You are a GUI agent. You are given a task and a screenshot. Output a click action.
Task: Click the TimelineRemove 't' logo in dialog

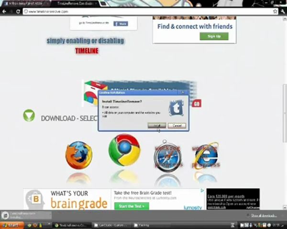176,108
